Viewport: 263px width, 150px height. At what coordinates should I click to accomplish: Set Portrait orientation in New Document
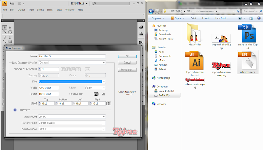pyautogui.click(x=96, y=94)
